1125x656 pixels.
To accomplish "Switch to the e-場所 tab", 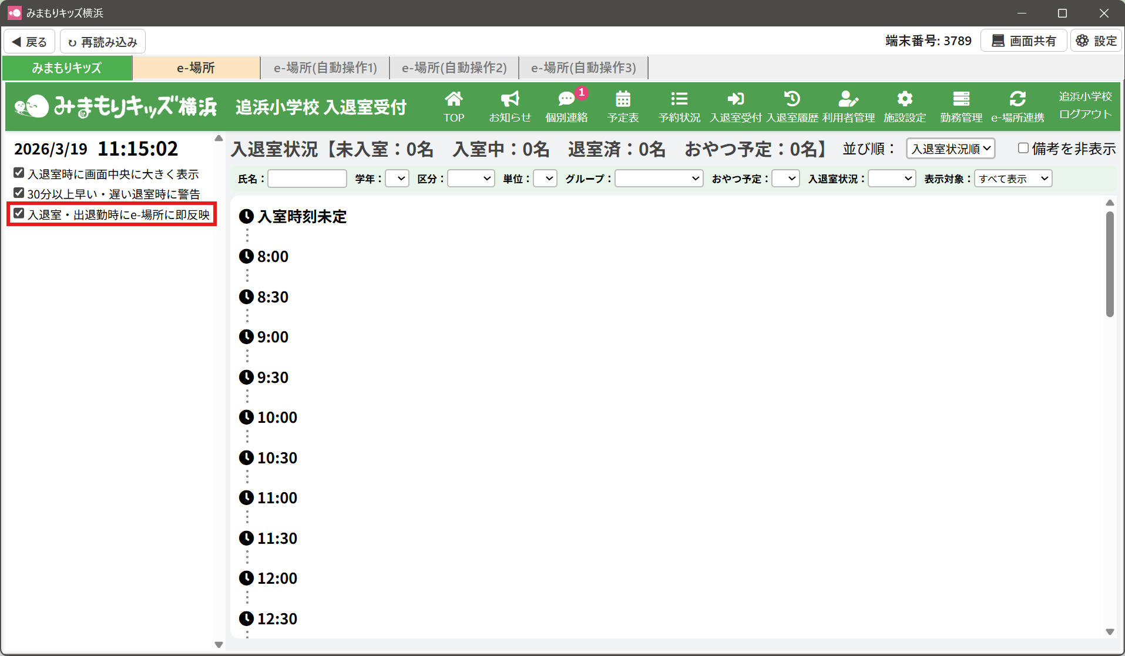I will (196, 68).
